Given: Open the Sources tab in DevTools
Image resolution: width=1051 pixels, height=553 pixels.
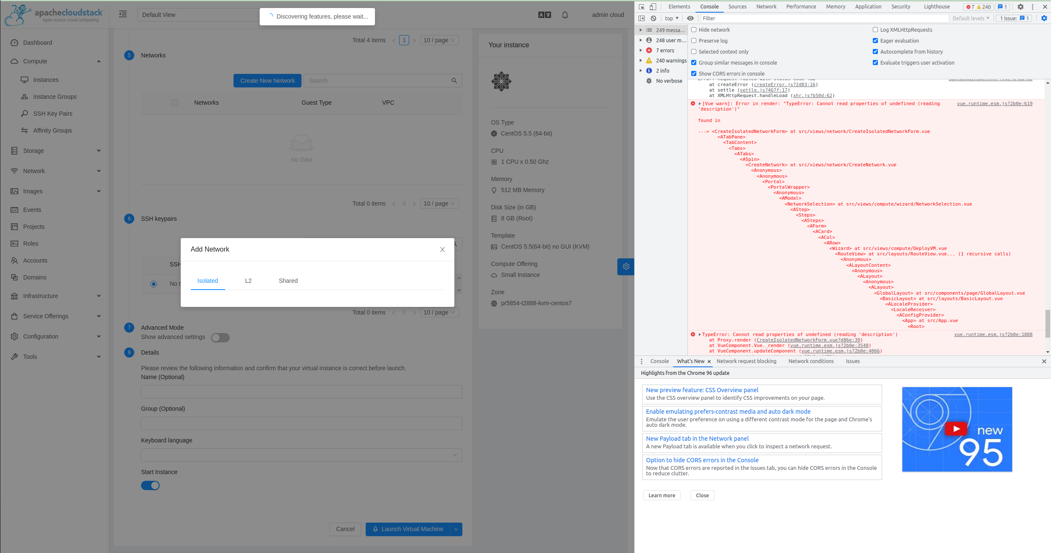Looking at the screenshot, I should (737, 7).
